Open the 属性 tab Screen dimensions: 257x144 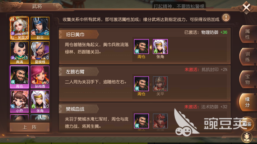pyautogui.click(x=247, y=34)
